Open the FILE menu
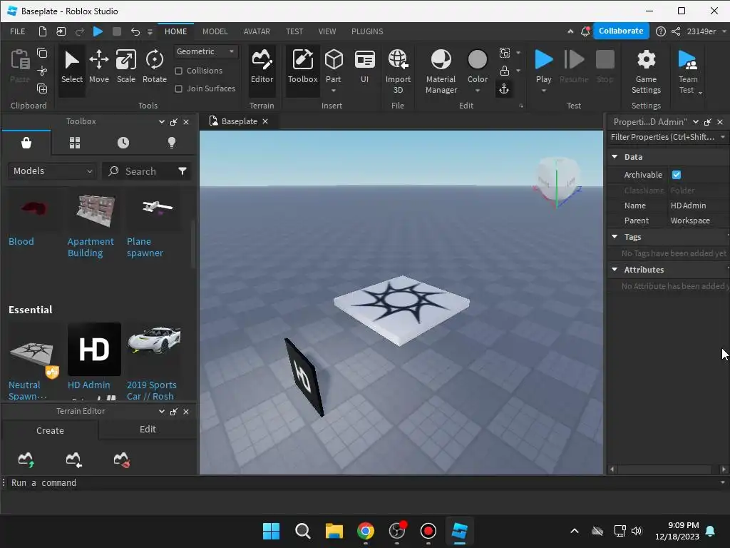Image resolution: width=730 pixels, height=548 pixels. click(18, 31)
